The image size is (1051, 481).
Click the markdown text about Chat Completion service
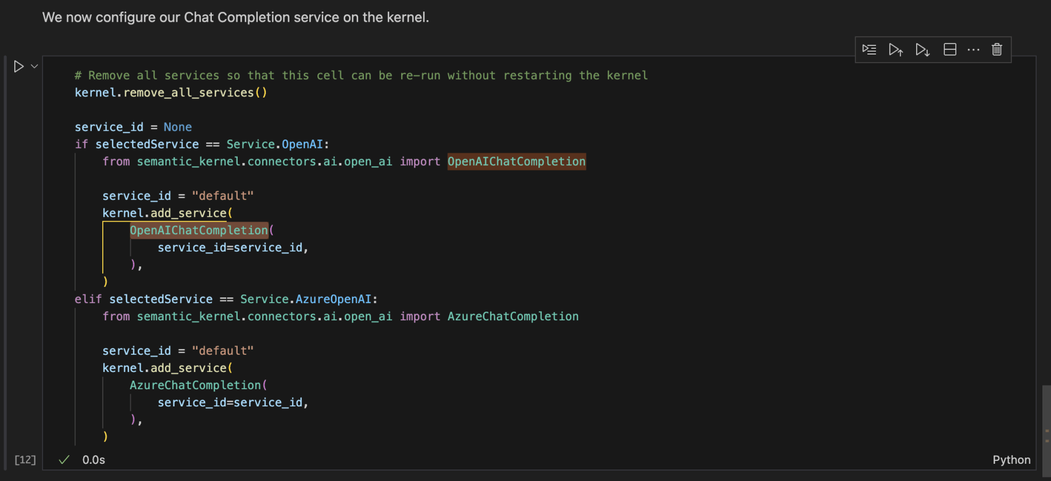(235, 17)
